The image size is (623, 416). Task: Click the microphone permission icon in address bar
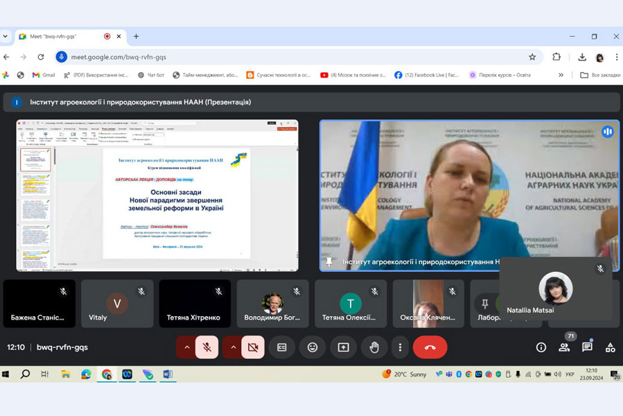(x=61, y=57)
